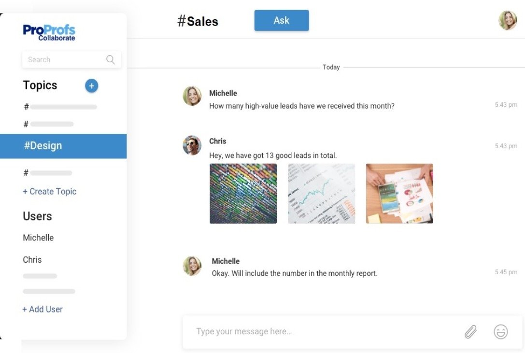
Task: Open the desk with charts photo thumbnail
Action: [399, 193]
